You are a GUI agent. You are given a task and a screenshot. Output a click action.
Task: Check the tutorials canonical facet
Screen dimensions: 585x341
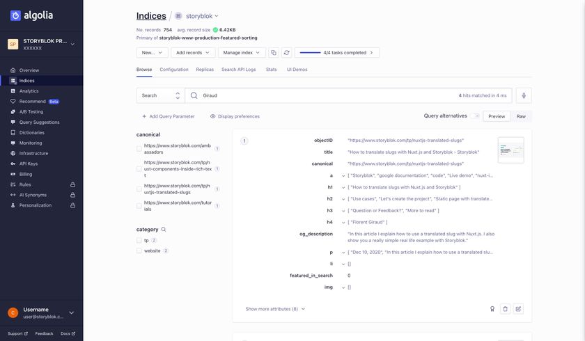pyautogui.click(x=139, y=206)
